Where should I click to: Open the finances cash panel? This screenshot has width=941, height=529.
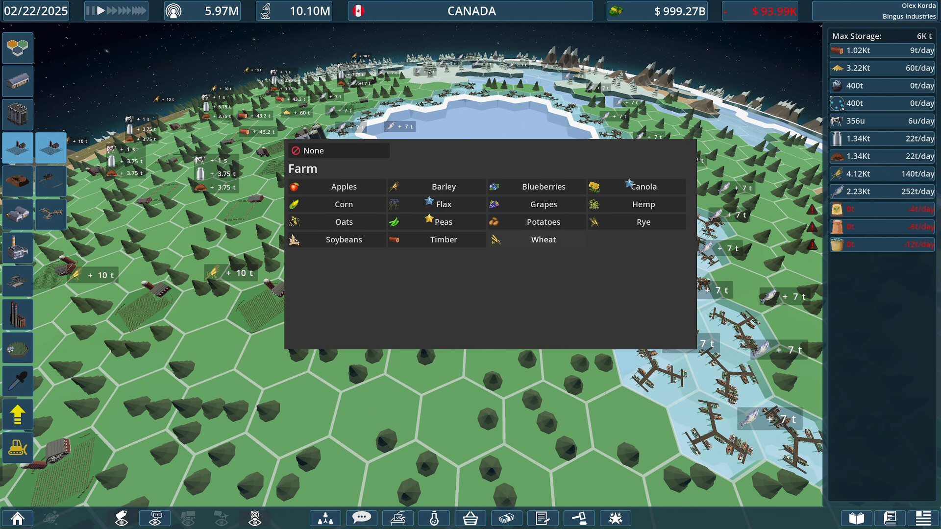tap(507, 518)
